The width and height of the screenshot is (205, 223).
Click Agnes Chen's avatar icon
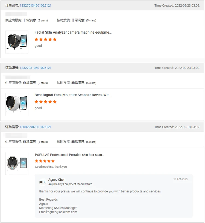42,182
